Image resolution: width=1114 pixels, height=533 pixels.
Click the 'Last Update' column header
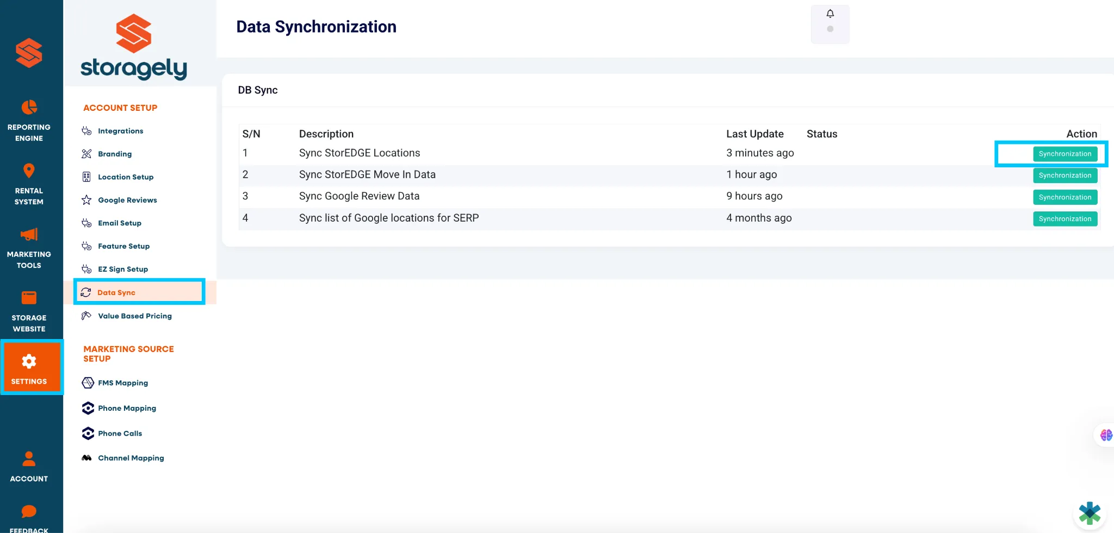(755, 134)
